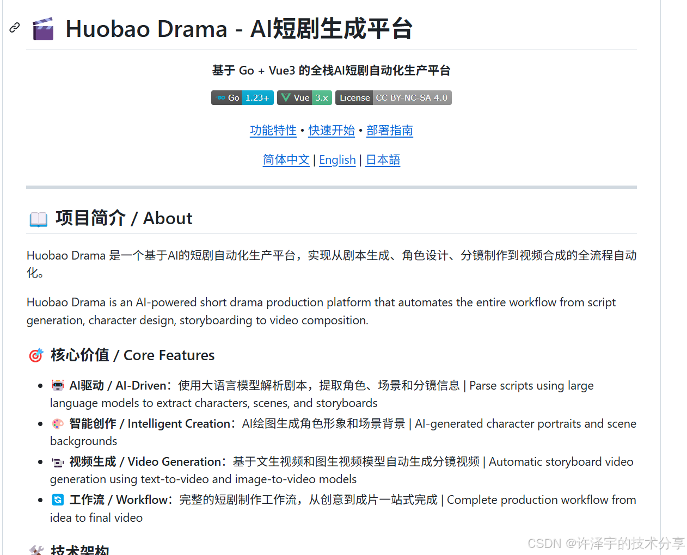Click the hammer and wrench icon near 技术架构

tap(36, 550)
